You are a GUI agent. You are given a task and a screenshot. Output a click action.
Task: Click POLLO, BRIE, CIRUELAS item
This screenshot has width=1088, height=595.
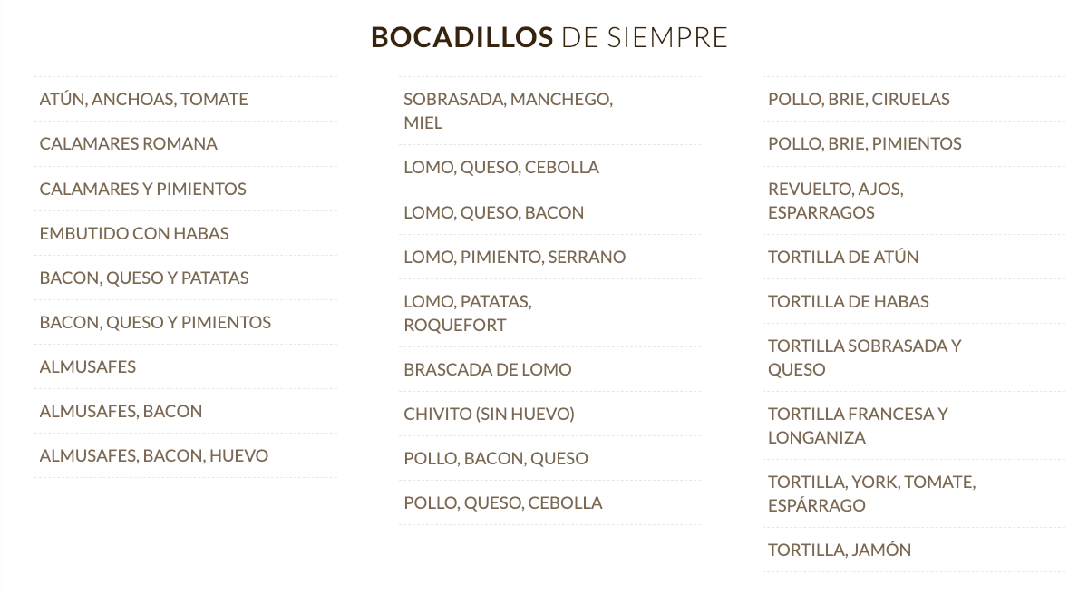(x=858, y=99)
